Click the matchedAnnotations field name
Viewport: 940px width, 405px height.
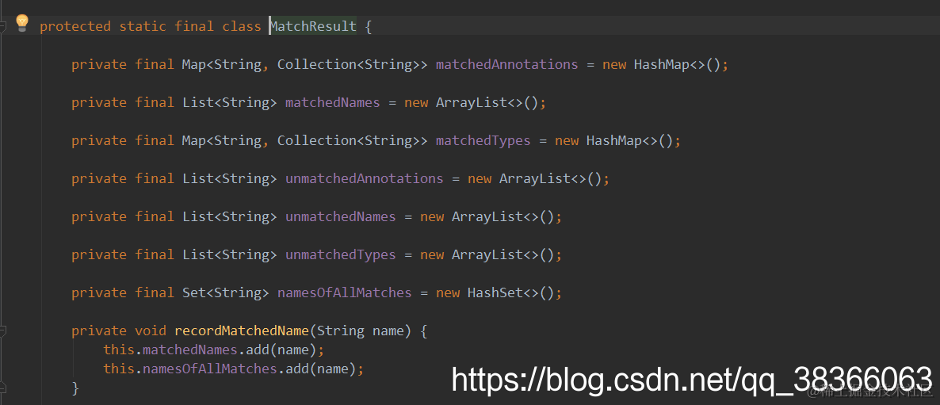point(507,64)
